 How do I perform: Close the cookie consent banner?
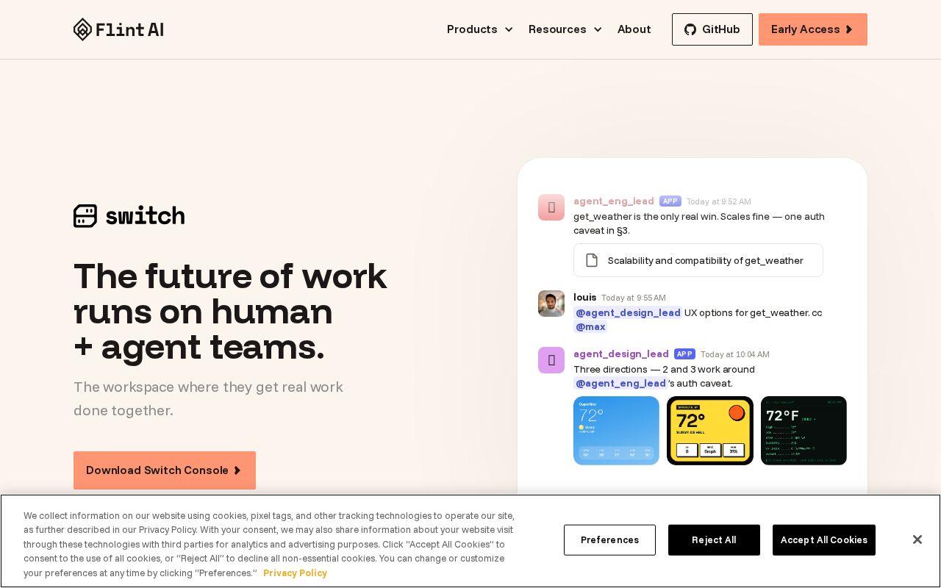pyautogui.click(x=917, y=539)
